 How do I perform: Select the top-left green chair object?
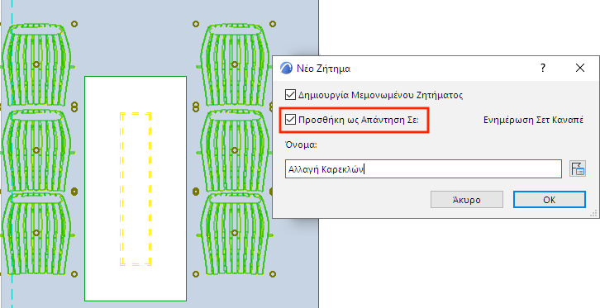pos(36,64)
